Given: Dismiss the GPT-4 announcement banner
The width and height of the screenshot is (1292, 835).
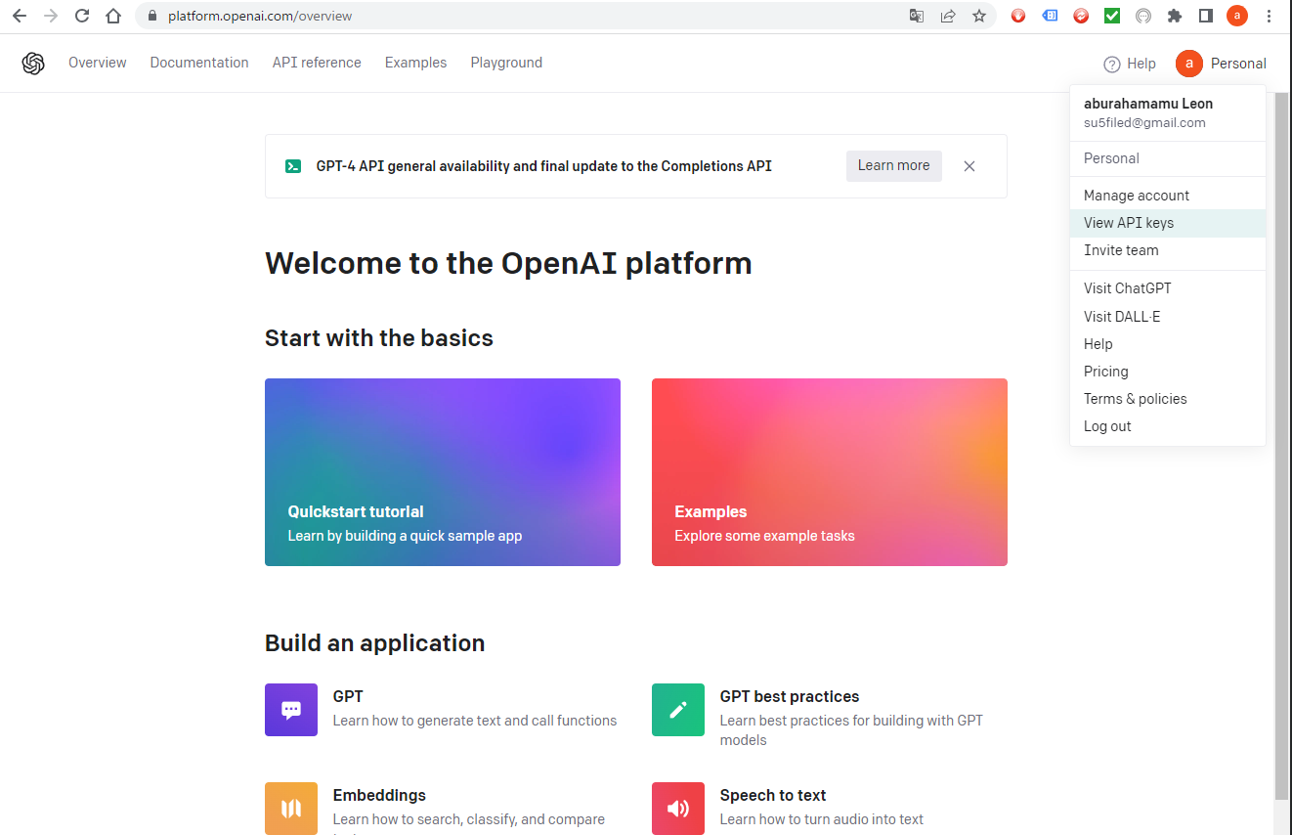Looking at the screenshot, I should pyautogui.click(x=969, y=166).
